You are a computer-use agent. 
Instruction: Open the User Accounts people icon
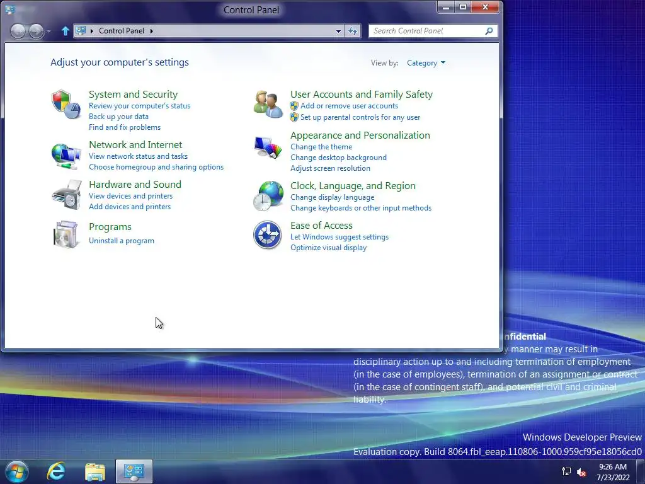268,105
